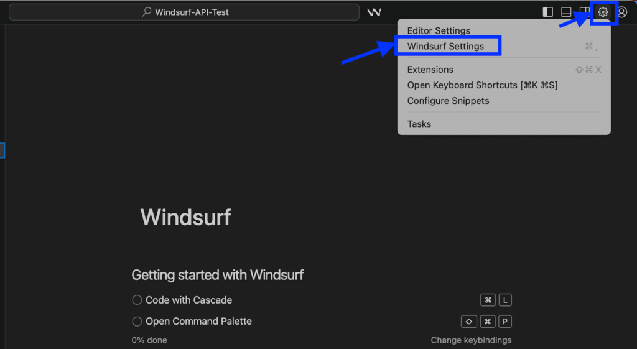Screen dimensions: 637x349
Task: Choose Editor Settings from the menu
Action: pyautogui.click(x=439, y=30)
